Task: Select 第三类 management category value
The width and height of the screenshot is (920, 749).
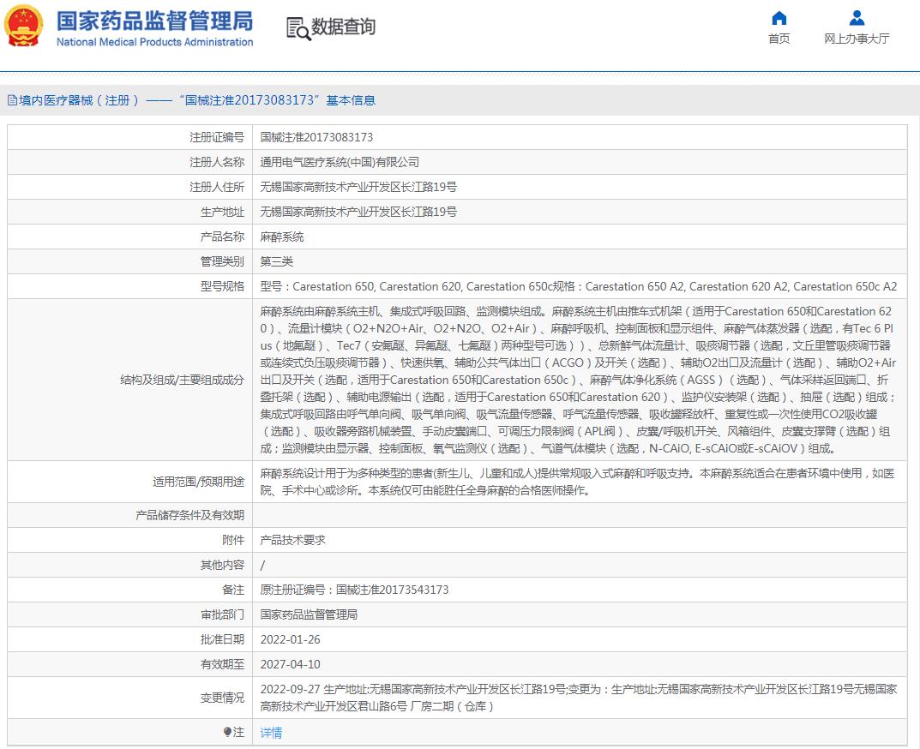Action: (x=277, y=261)
